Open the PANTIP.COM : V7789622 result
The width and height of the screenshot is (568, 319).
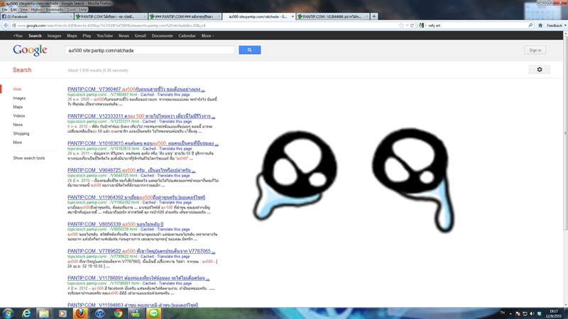click(141, 251)
